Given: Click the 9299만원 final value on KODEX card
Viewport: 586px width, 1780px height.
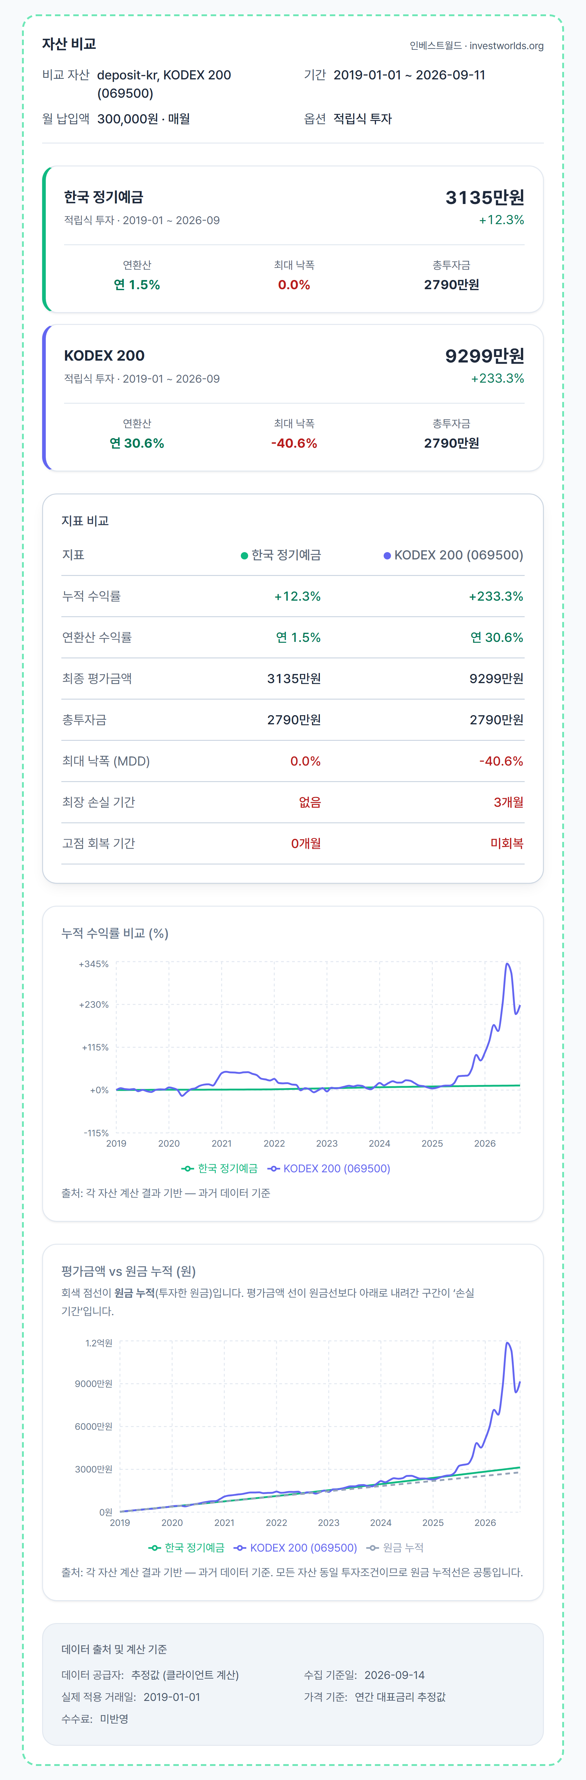Looking at the screenshot, I should (485, 355).
